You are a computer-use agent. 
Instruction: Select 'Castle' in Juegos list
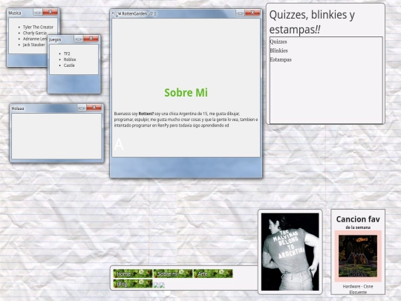coord(69,65)
